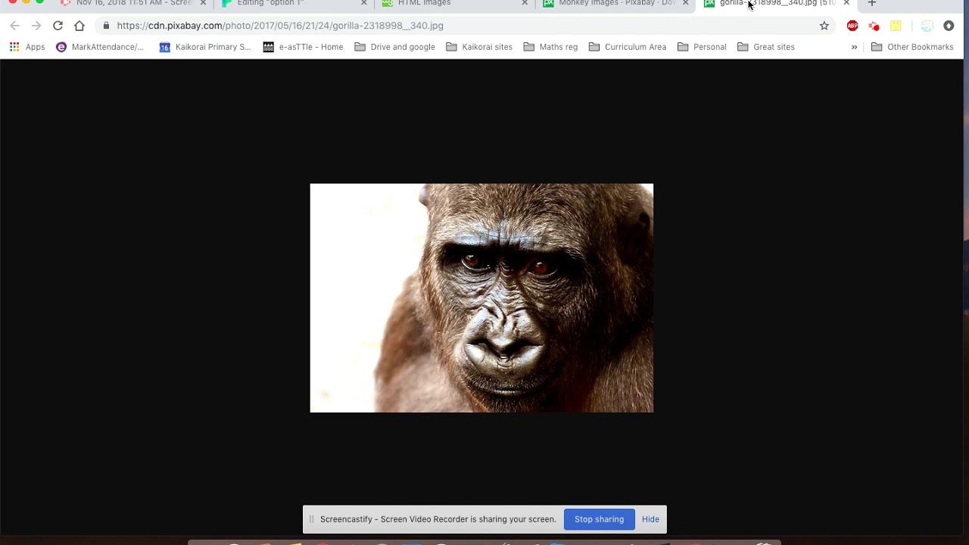Viewport: 969px width, 545px height.
Task: Close the Monkey Images Pixabay tab
Action: point(685,4)
